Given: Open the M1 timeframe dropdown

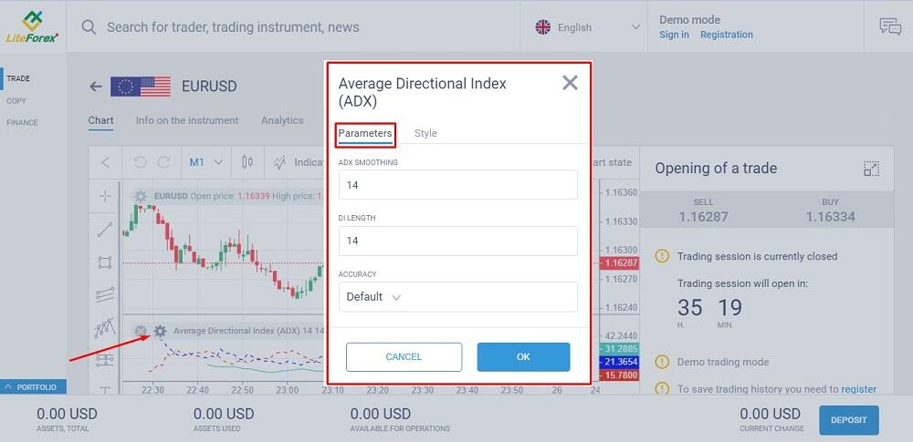Looking at the screenshot, I should pyautogui.click(x=206, y=162).
